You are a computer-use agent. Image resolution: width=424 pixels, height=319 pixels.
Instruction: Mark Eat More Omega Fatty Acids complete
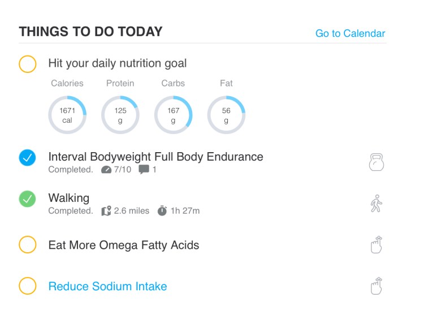27,245
